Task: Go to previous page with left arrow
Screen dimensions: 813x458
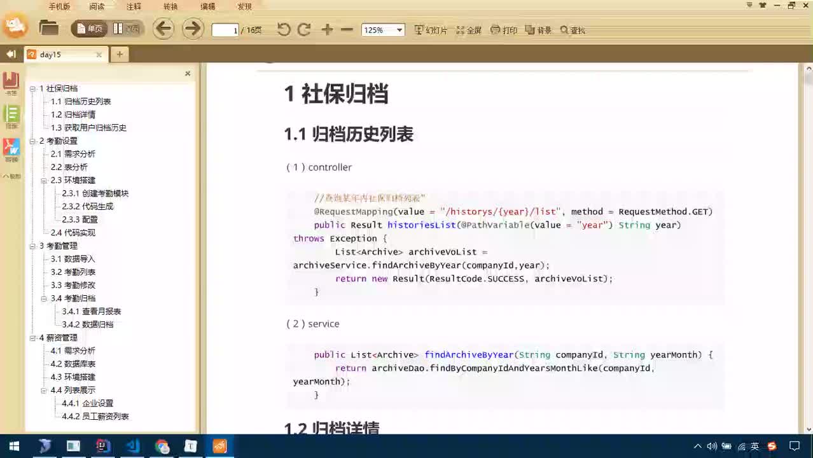Action: (x=163, y=29)
